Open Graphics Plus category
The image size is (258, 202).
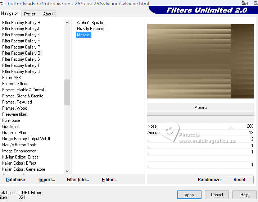[14, 133]
